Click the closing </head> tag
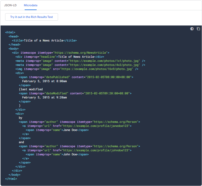Viewport: 202px width, 186px height. pos(14,44)
